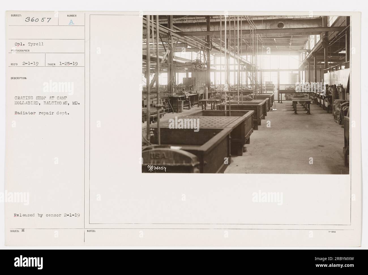Click the black-and-white radiator shop photograph
368x275 pixels.
point(246,95)
